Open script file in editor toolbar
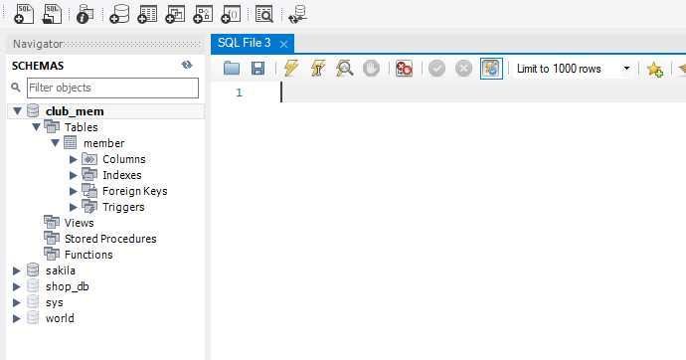686x360 pixels. coord(232,69)
